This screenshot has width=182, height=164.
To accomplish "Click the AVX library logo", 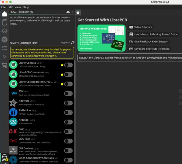I will coord(14,93).
